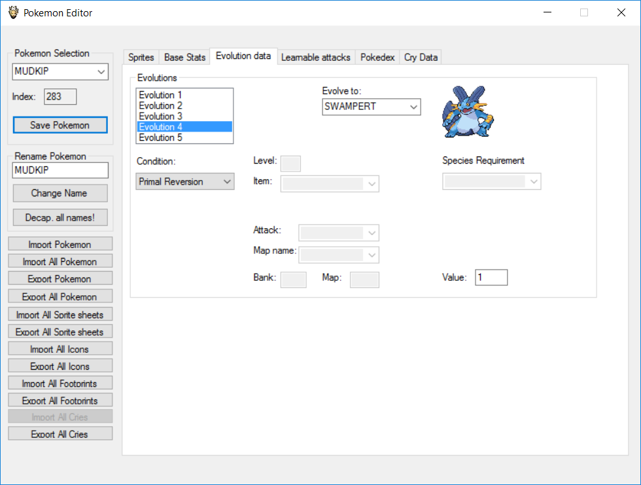The height and width of the screenshot is (485, 641).
Task: Select Evolution 2 in the list
Action: 184,105
